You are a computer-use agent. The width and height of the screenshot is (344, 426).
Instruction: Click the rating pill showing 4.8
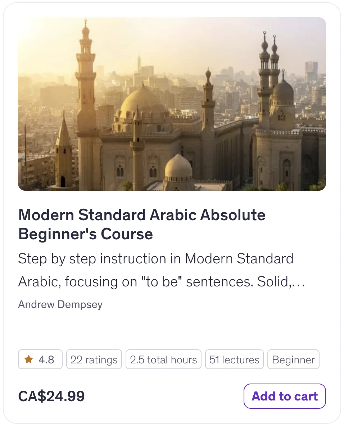click(40, 359)
